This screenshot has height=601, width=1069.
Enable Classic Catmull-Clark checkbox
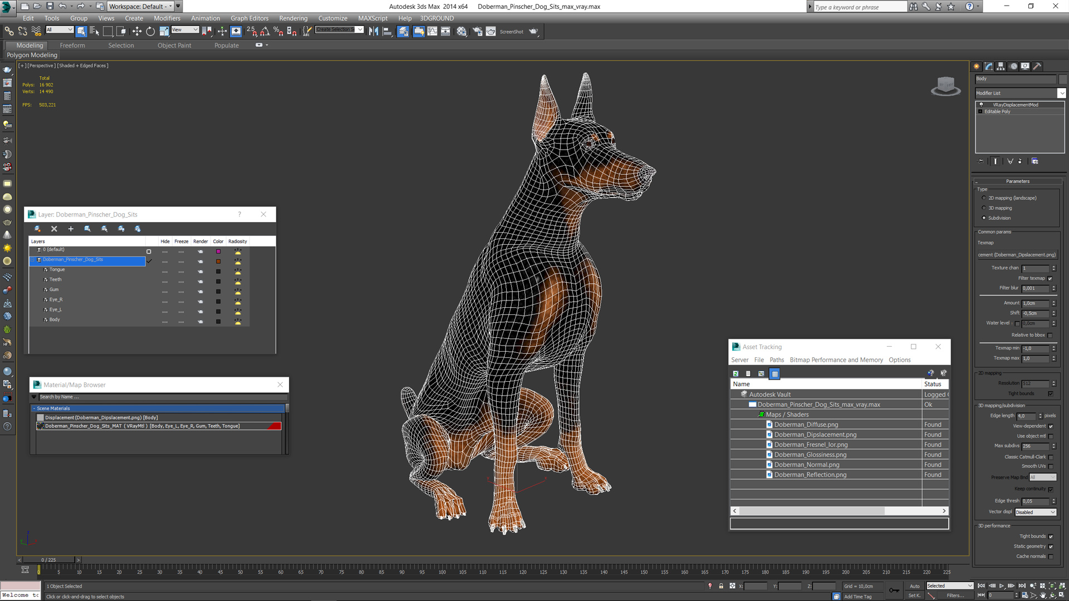(x=1051, y=457)
